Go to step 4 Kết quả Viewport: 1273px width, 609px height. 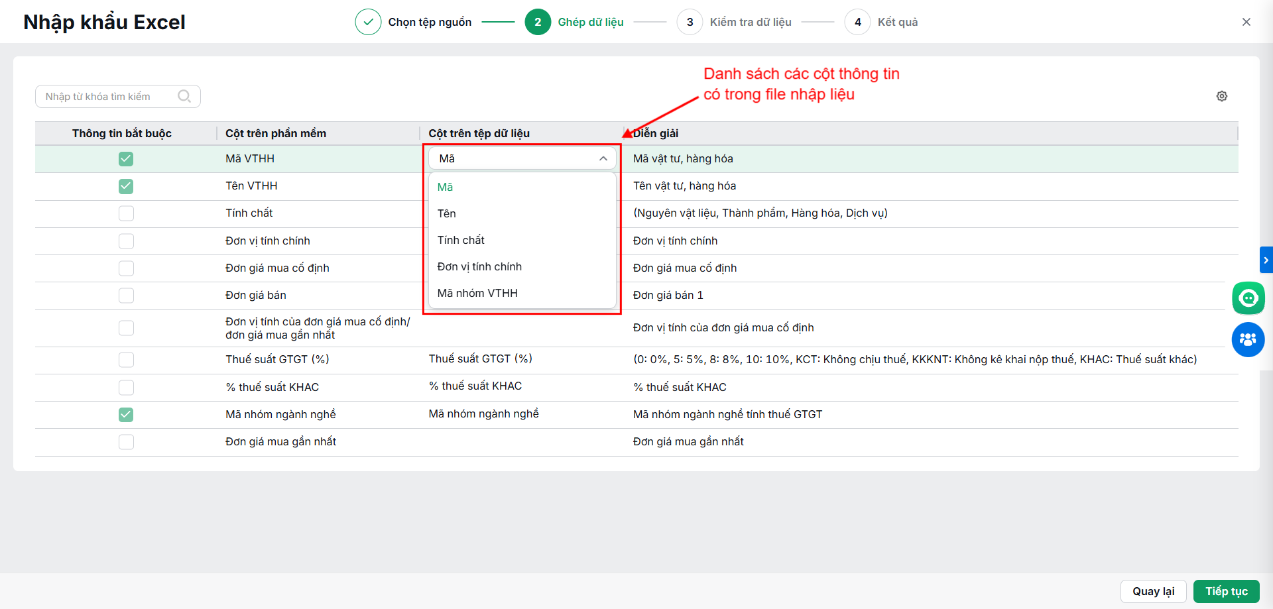pos(881,22)
